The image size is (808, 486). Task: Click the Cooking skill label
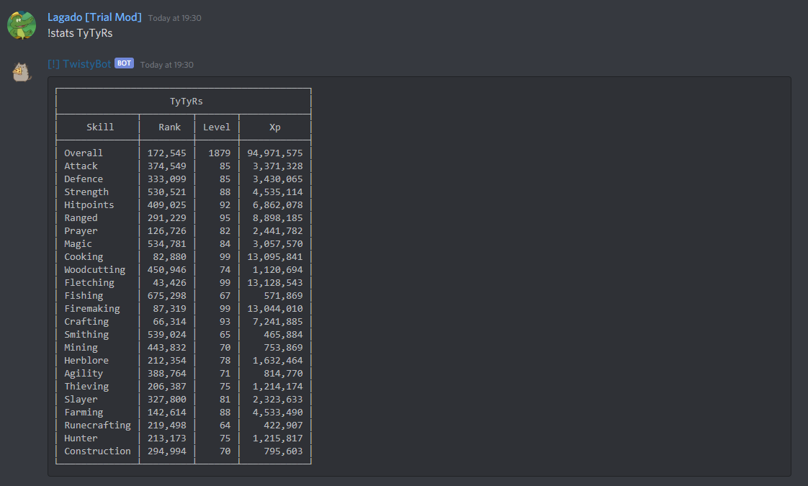84,256
